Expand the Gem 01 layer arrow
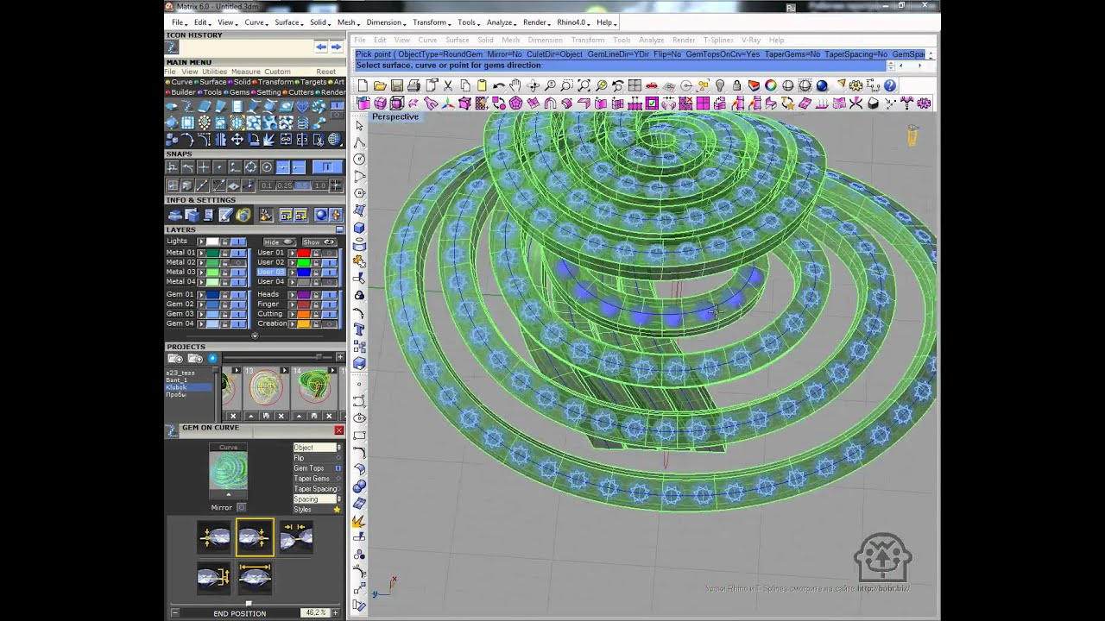The width and height of the screenshot is (1105, 621). coord(201,295)
